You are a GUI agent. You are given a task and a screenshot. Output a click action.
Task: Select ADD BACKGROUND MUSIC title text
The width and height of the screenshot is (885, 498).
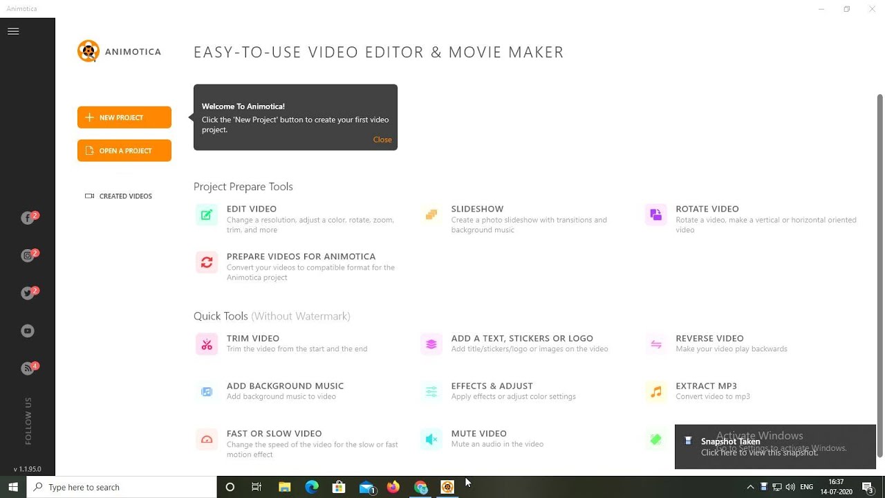(285, 386)
